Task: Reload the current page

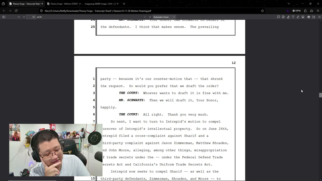Action: click(16, 11)
